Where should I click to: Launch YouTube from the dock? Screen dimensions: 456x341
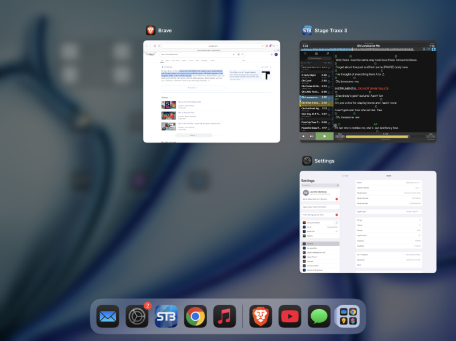pos(290,317)
